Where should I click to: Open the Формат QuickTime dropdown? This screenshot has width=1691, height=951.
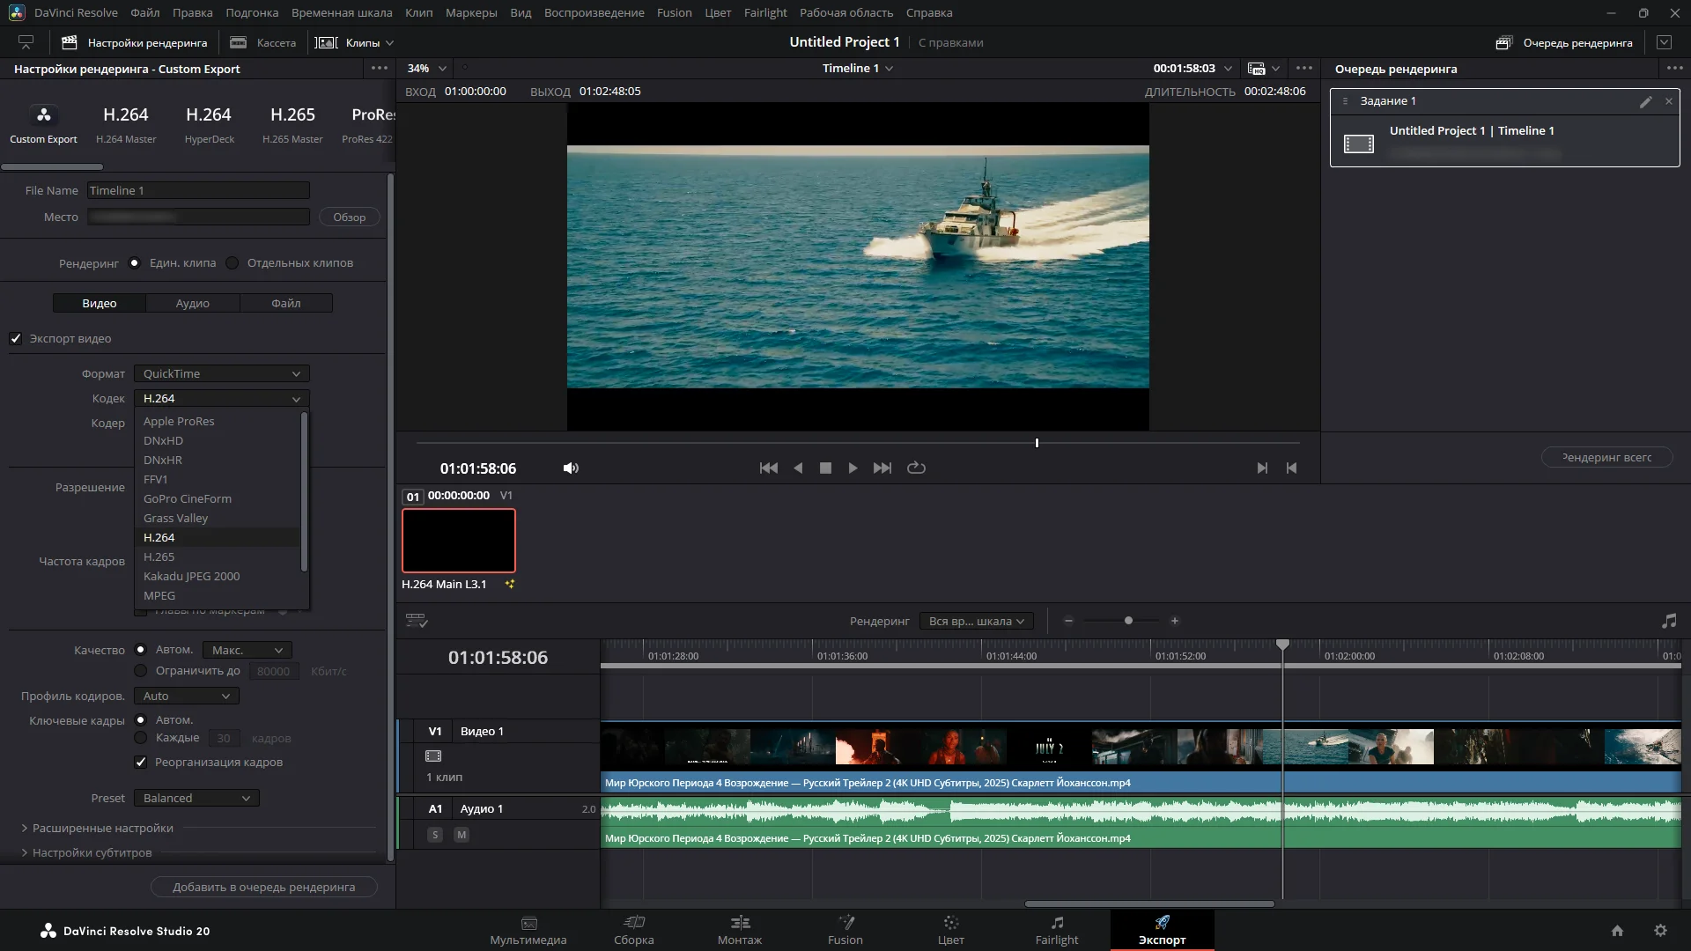coord(221,373)
